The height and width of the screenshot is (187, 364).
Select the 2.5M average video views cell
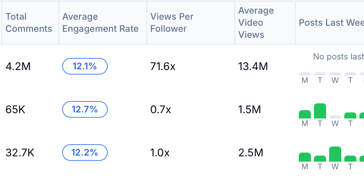coord(250,153)
